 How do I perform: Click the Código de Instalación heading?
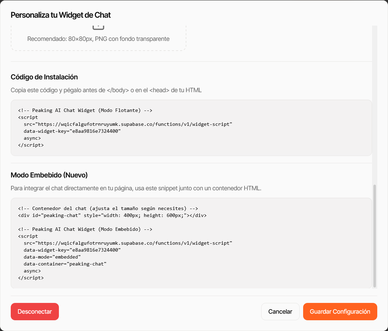coord(44,77)
